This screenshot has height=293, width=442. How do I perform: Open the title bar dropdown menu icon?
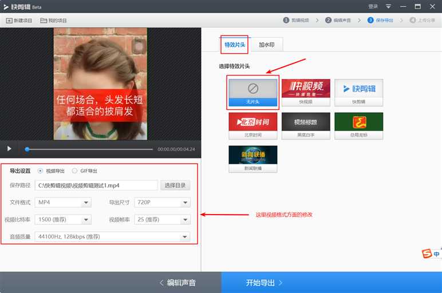pos(388,6)
